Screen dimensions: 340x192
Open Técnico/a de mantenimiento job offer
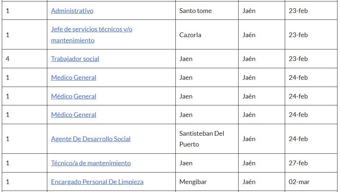coord(91,163)
